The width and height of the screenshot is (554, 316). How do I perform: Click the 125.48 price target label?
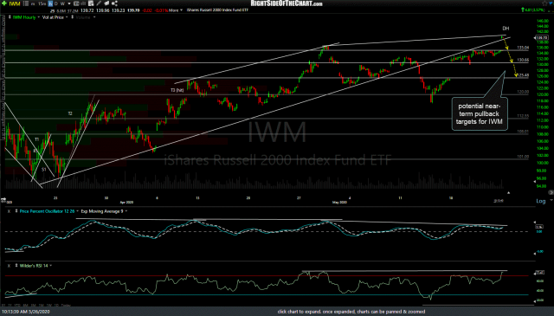523,75
